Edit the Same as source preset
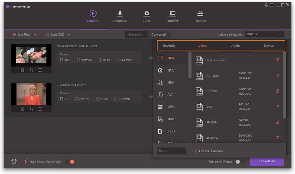295x174 pixels. [278, 60]
